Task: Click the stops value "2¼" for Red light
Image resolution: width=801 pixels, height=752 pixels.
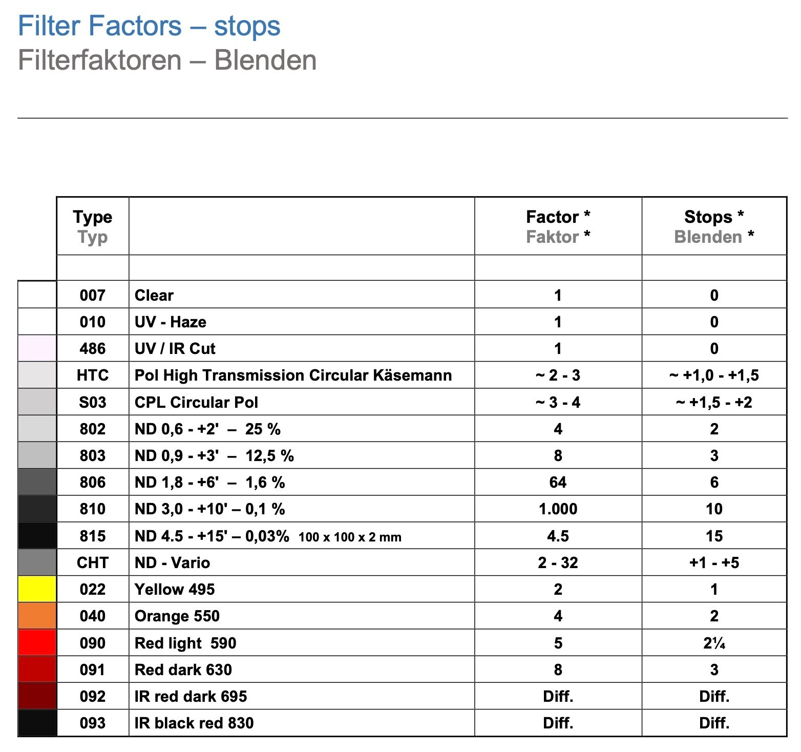Action: [714, 643]
